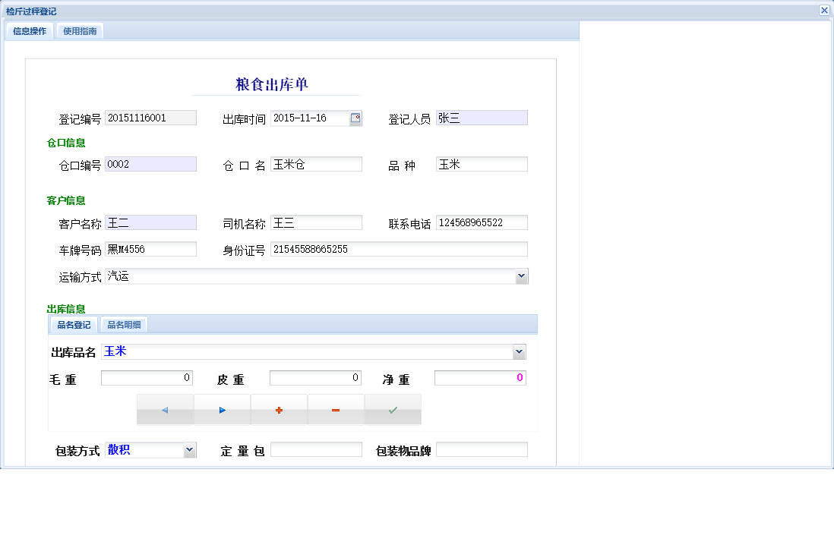This screenshot has width=834, height=548.
Task: Click the next record arrow icon
Action: click(x=222, y=409)
